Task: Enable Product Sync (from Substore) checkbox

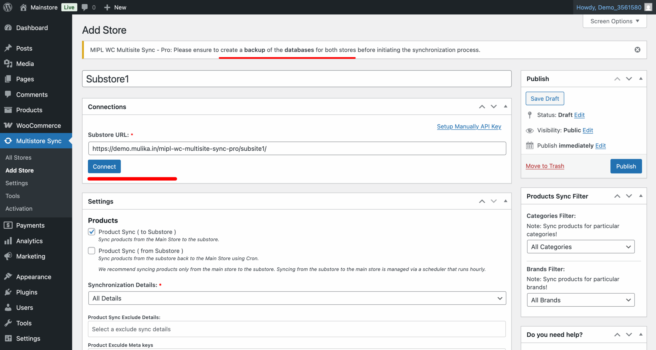Action: tap(91, 251)
